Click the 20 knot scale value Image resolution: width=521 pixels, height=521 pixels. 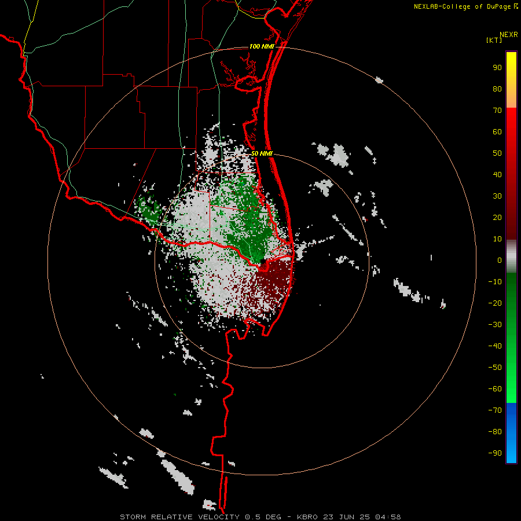coord(497,218)
